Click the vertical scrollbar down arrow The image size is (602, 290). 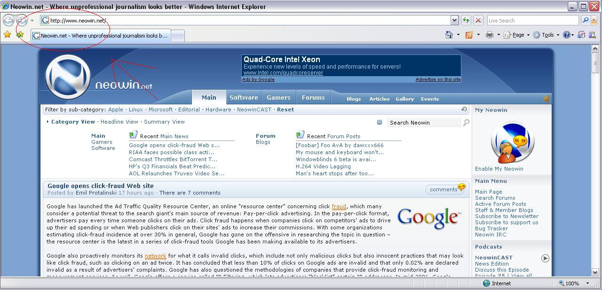tap(595, 273)
